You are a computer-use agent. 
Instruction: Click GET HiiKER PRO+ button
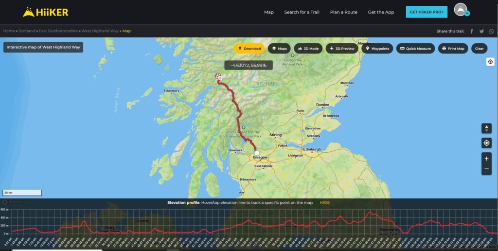[427, 12]
